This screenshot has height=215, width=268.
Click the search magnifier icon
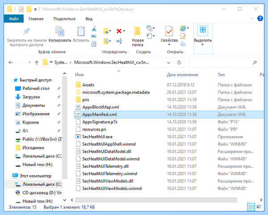[x=255, y=63]
